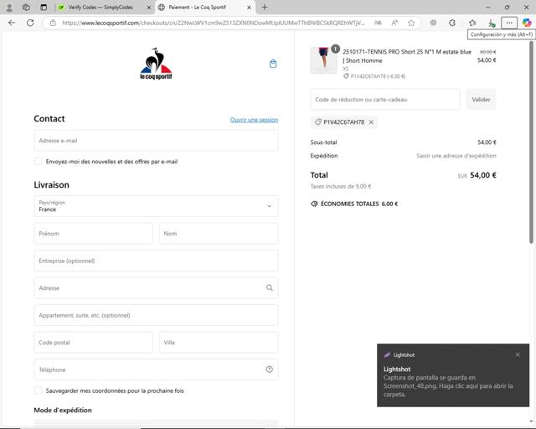
Task: Focus Code de réduction ou carte-cadeau field
Action: coord(385,100)
